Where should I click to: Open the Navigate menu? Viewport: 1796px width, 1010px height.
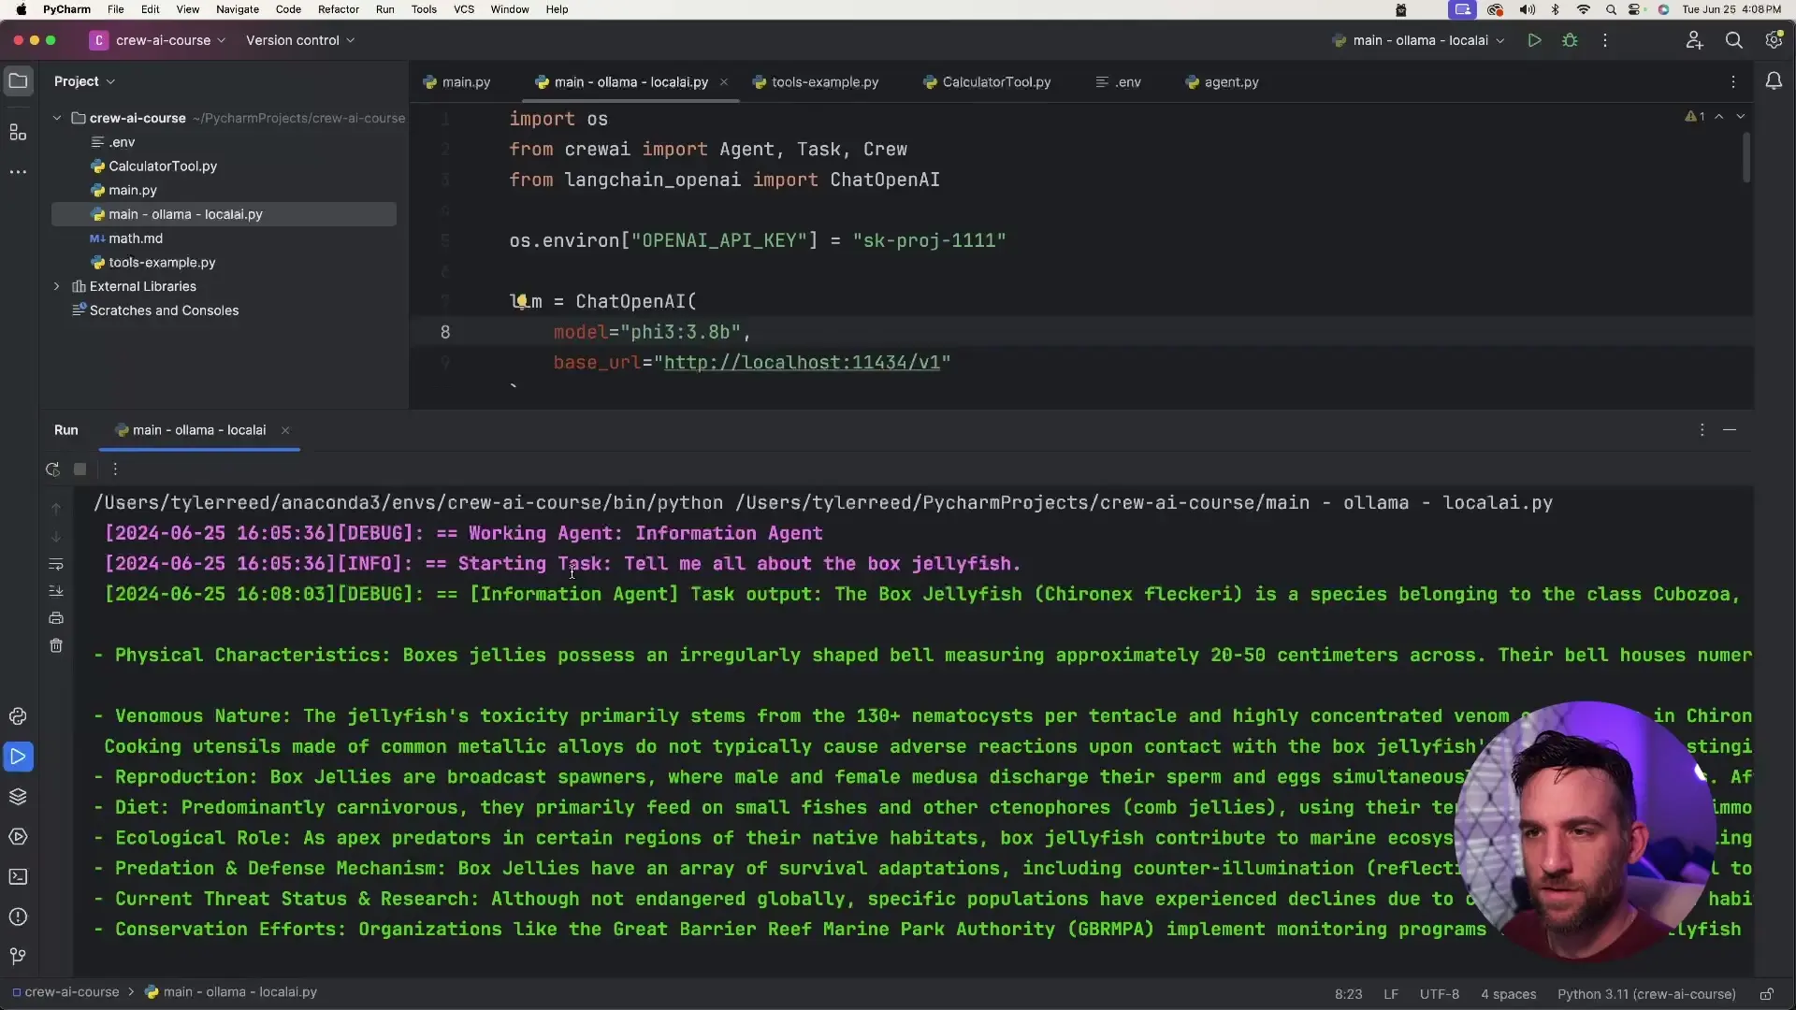[238, 9]
